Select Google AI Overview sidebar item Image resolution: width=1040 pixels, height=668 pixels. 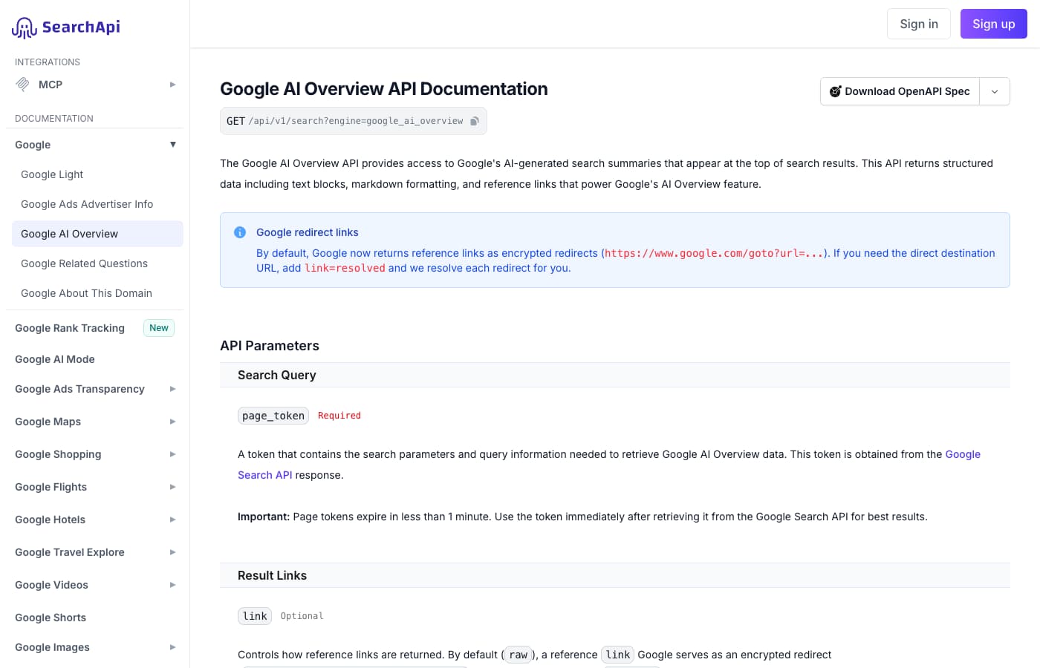[x=97, y=234]
